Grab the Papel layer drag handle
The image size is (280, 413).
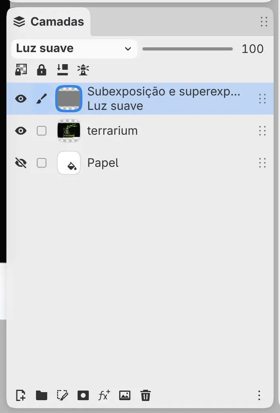point(262,163)
